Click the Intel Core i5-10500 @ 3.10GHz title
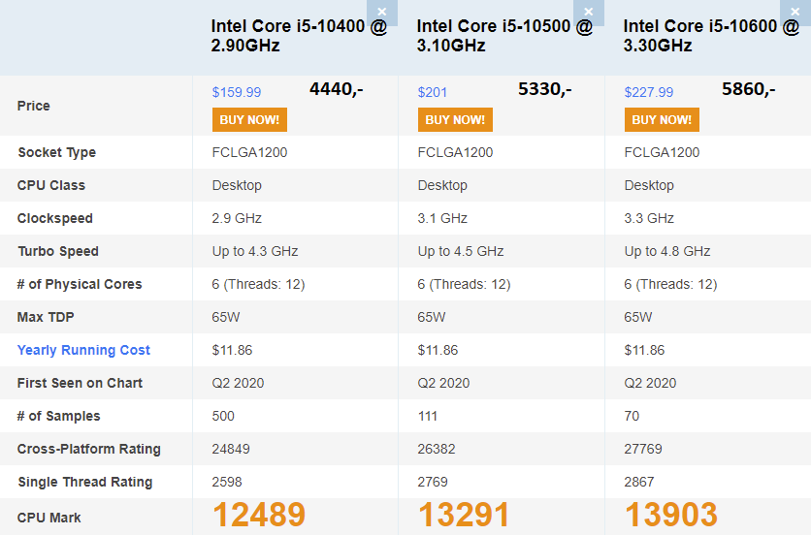The height and width of the screenshot is (535, 811). pos(504,36)
